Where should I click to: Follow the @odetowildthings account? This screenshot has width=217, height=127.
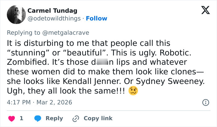[x=96, y=19]
